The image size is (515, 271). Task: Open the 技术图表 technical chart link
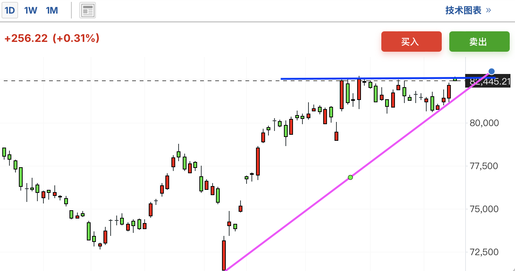463,11
